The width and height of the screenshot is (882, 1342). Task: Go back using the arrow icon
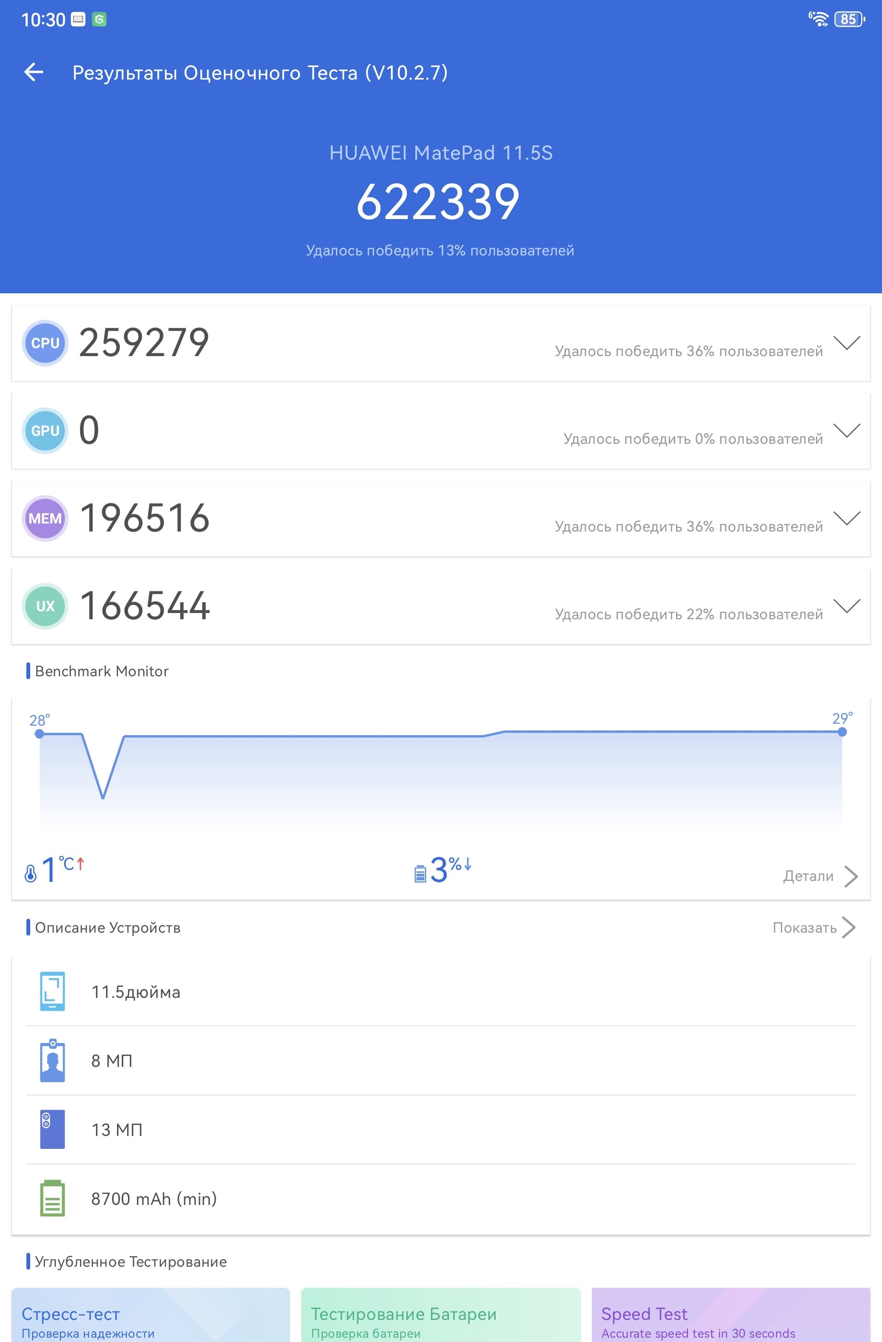click(34, 72)
